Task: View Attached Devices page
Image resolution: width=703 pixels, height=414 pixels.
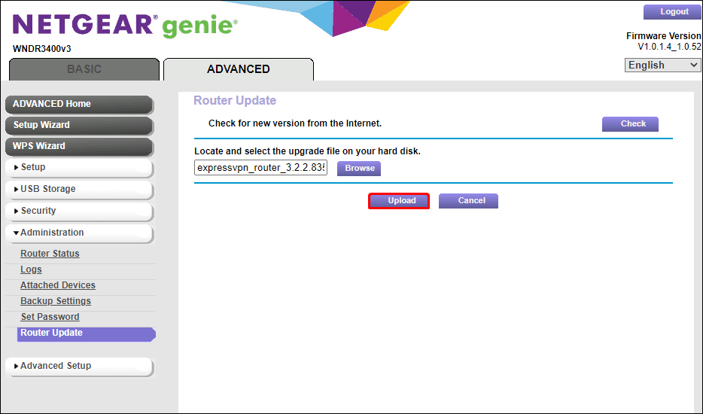Action: (58, 285)
